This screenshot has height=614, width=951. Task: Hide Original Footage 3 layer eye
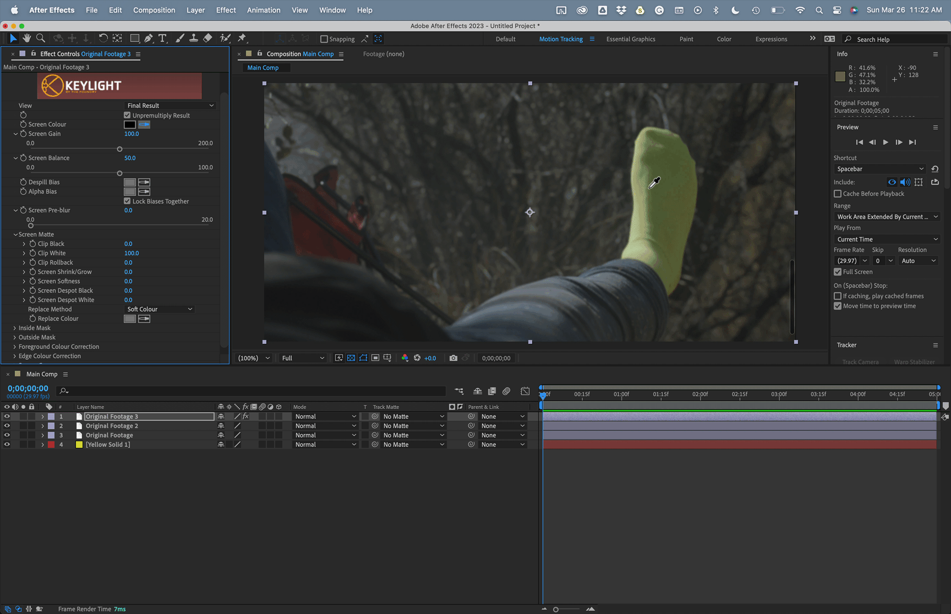7,416
